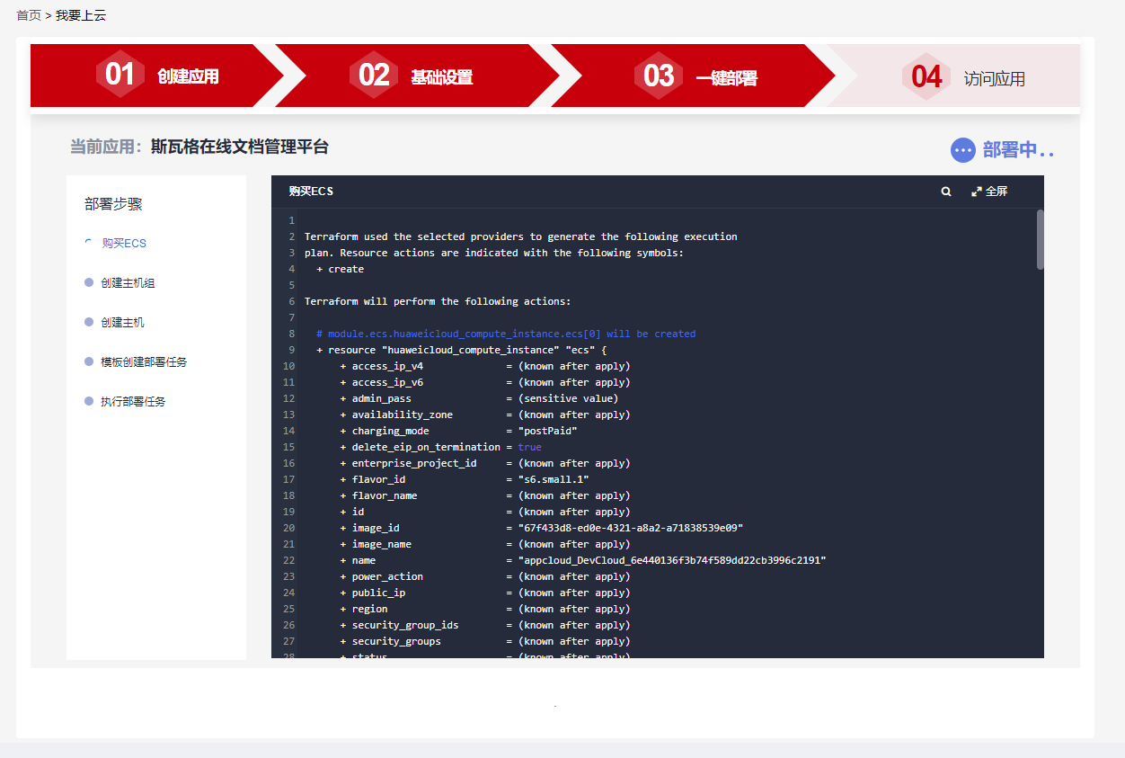Click the blue module.ecs comment line
The width and height of the screenshot is (1125, 758).
(506, 334)
